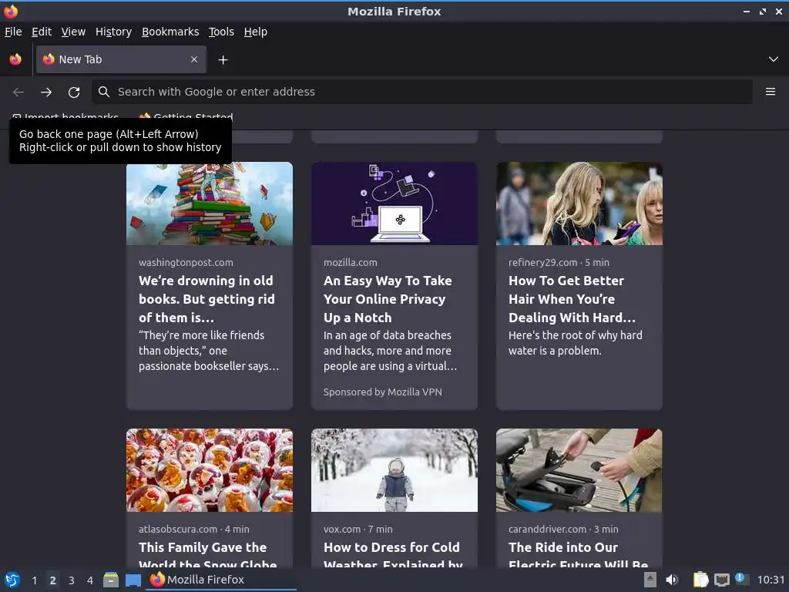Switch to virtual desktop 2
The height and width of the screenshot is (592, 789).
pyautogui.click(x=52, y=580)
